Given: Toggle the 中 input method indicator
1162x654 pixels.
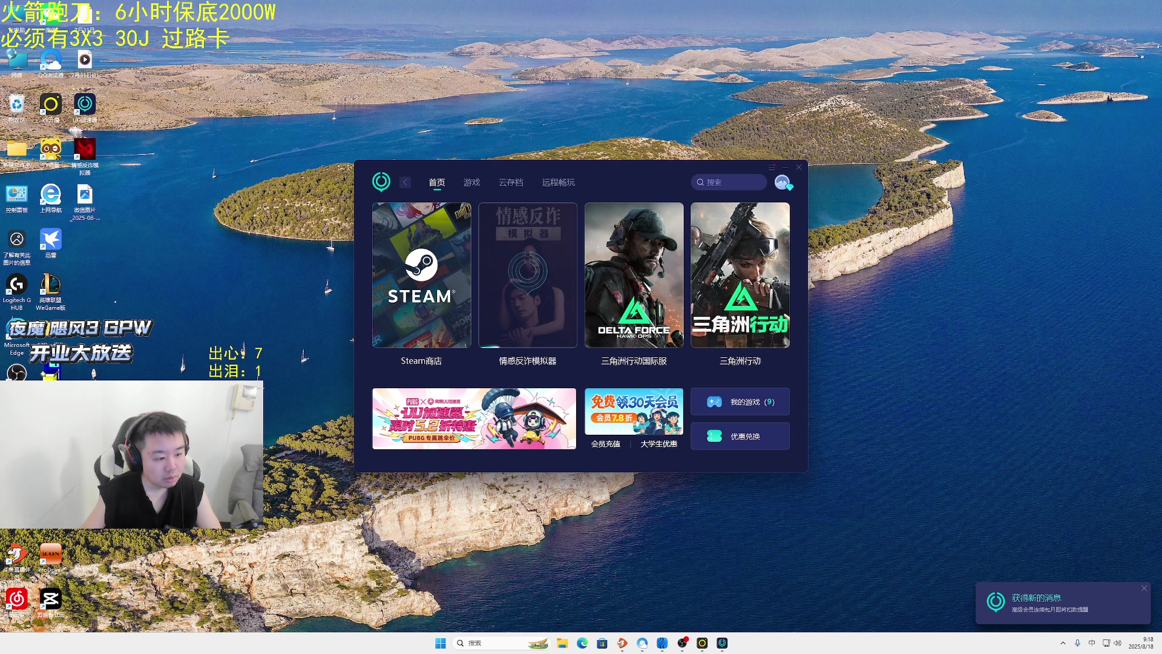Looking at the screenshot, I should pos(1092,643).
